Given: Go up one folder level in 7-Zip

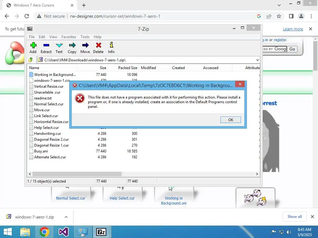Looking at the screenshot, I should (x=31, y=60).
